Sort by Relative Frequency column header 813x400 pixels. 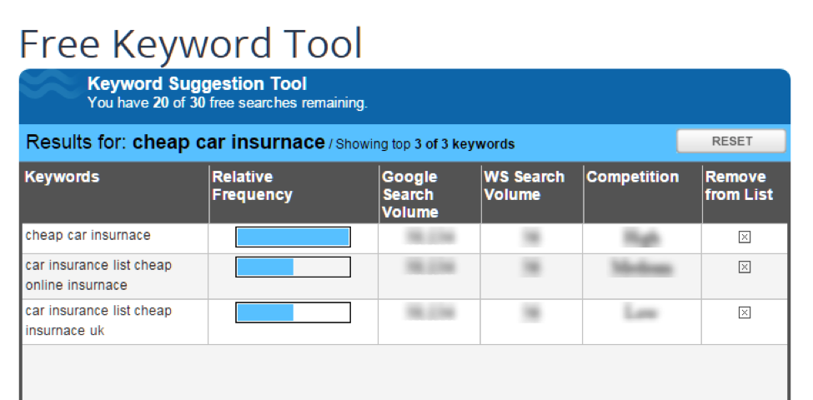[x=252, y=186]
